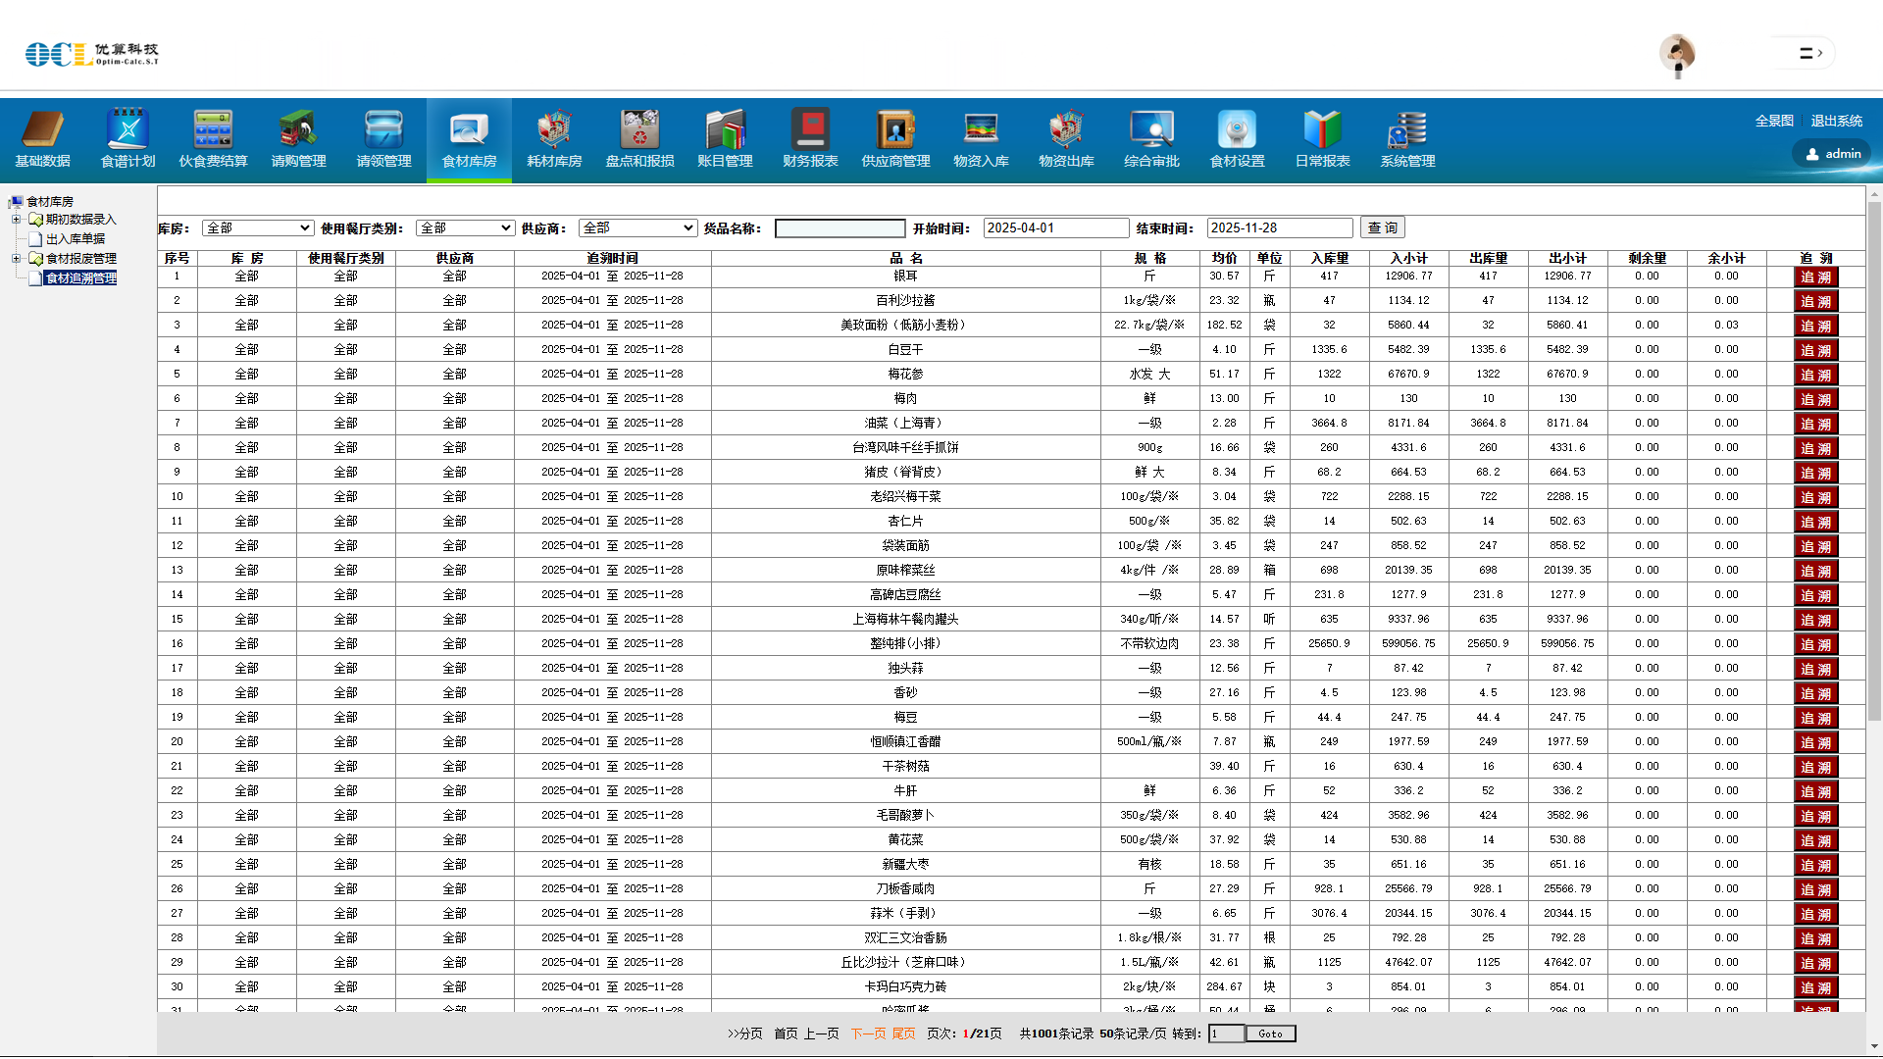Viewport: 1883px width, 1059px height.
Task: Click the 货品名称 input field
Action: [840, 228]
